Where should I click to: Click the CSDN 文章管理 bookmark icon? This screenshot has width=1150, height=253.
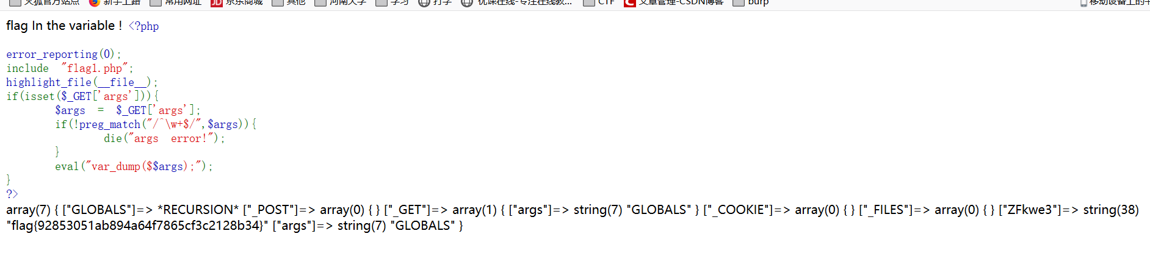629,2
